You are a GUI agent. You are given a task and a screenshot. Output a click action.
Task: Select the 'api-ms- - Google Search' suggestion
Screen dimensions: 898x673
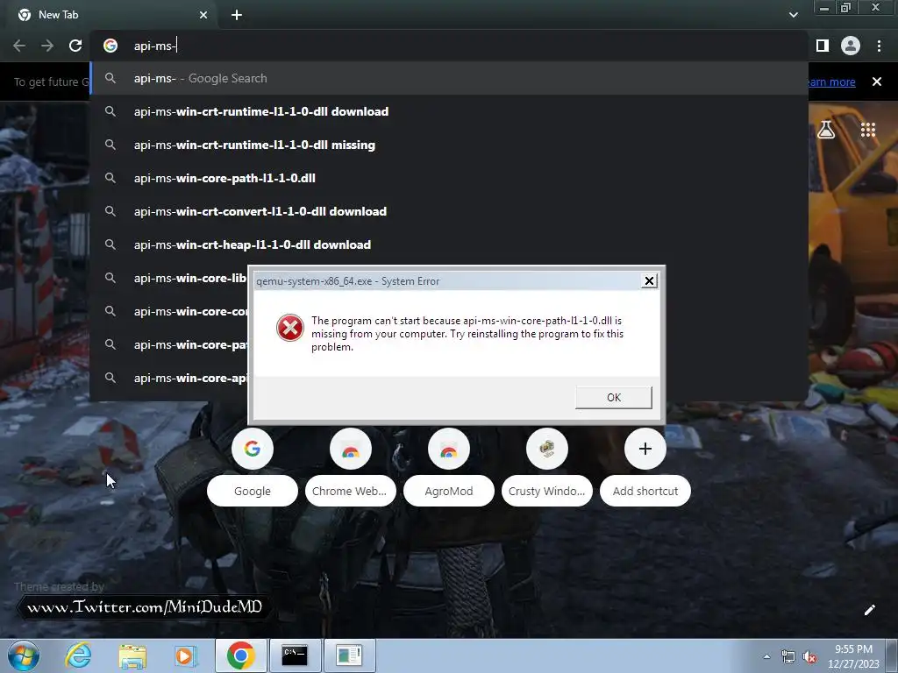(x=449, y=78)
